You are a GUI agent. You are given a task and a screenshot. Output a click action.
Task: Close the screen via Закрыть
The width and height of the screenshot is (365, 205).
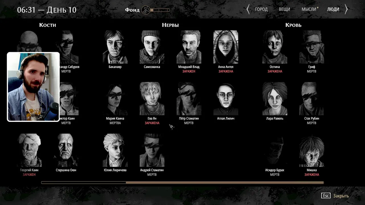[341, 196]
